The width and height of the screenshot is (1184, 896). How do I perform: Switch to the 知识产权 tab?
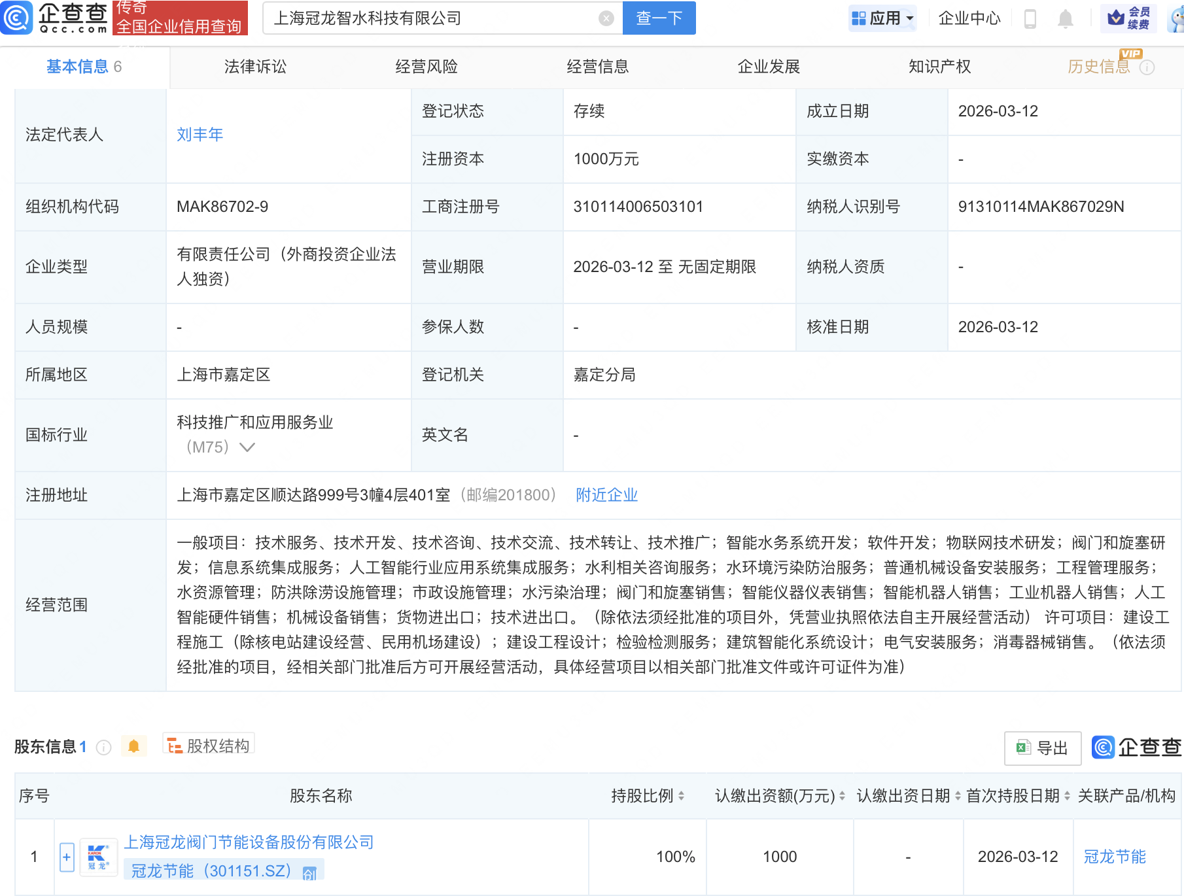pos(939,67)
